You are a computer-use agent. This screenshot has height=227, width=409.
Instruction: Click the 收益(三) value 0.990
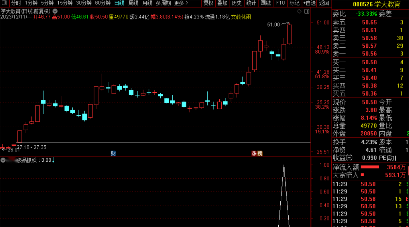pos(369,158)
